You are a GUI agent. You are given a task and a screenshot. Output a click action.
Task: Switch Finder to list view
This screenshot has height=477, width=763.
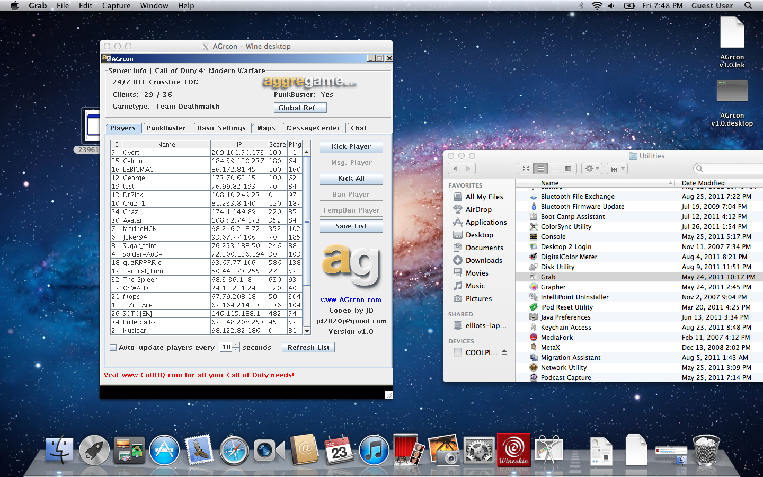[540, 169]
